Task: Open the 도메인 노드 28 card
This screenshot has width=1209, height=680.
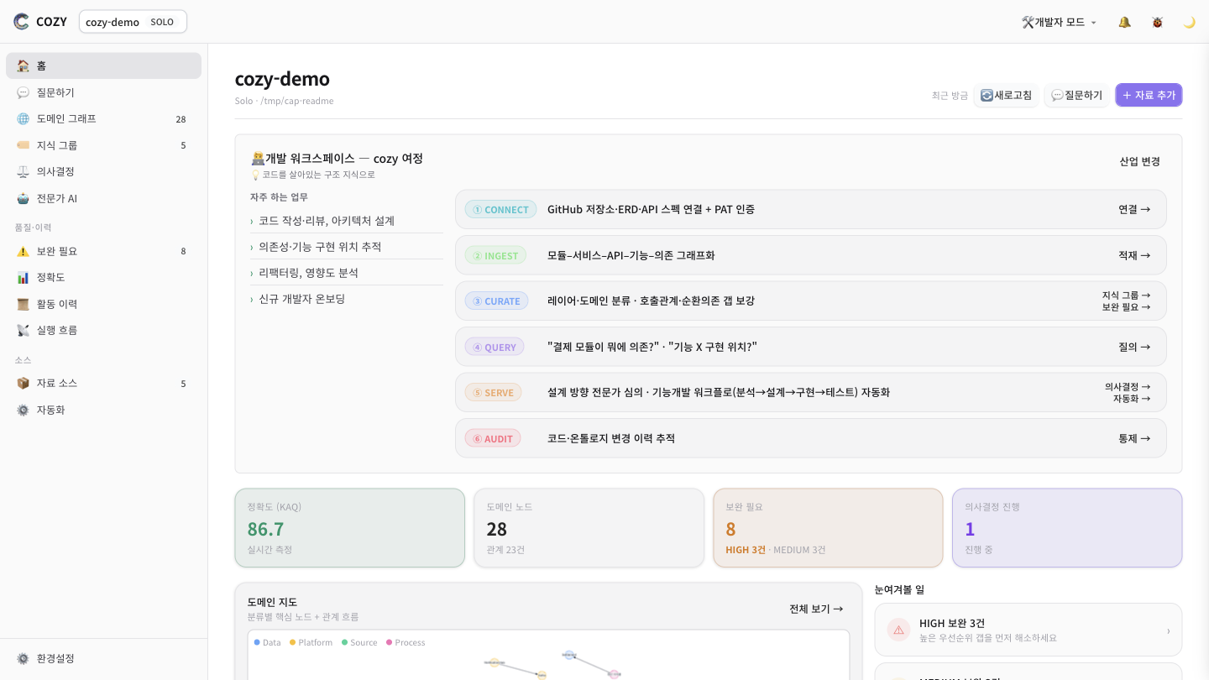Action: (589, 528)
